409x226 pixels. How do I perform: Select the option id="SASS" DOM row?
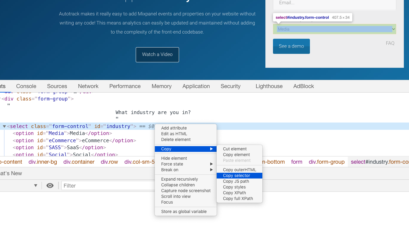tap(59, 148)
